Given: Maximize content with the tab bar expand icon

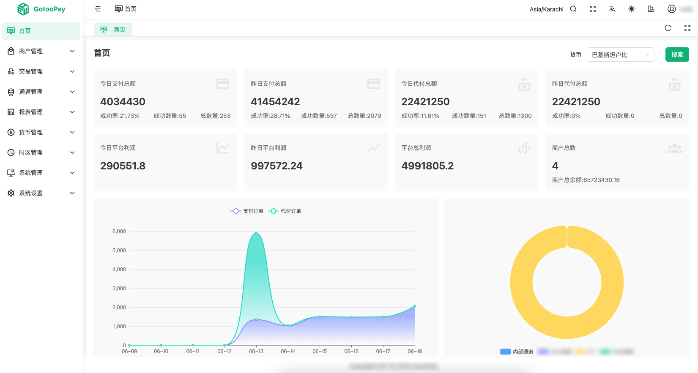Looking at the screenshot, I should [x=687, y=28].
